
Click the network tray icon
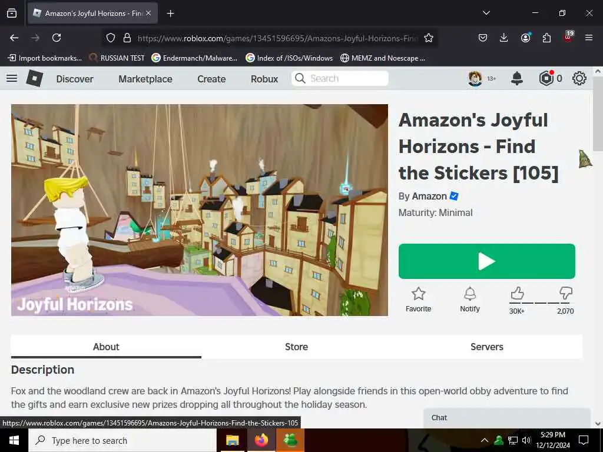point(513,440)
